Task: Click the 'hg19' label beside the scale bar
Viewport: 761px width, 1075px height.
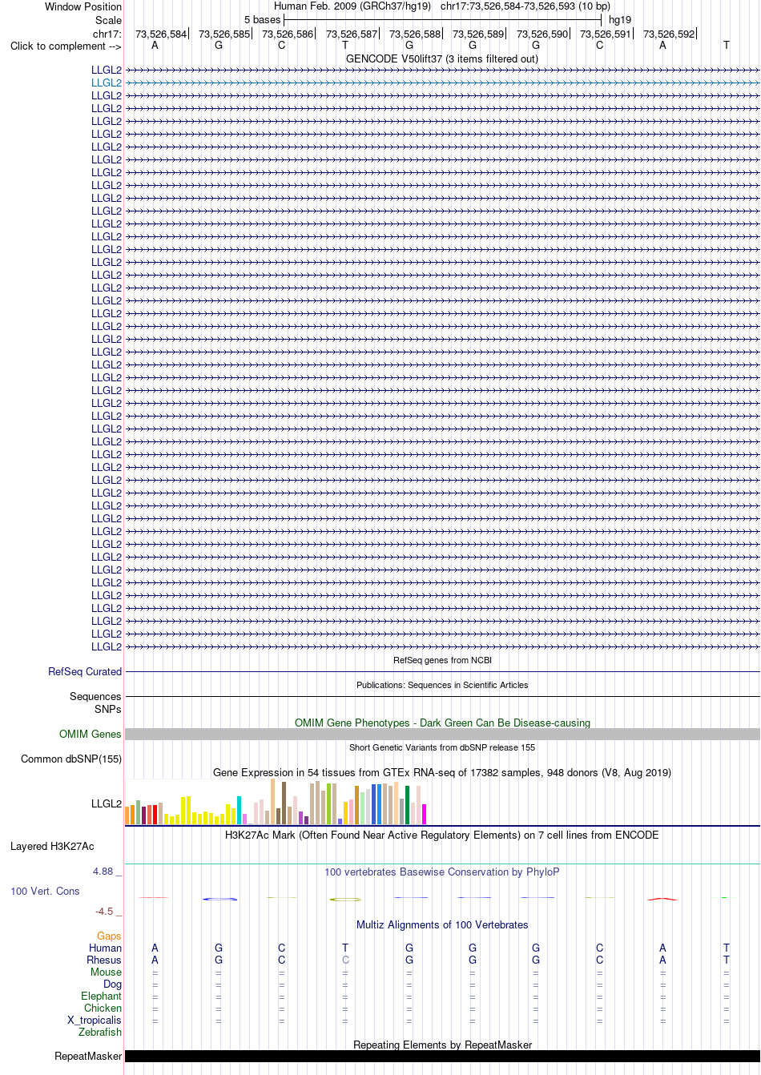Action: point(620,19)
